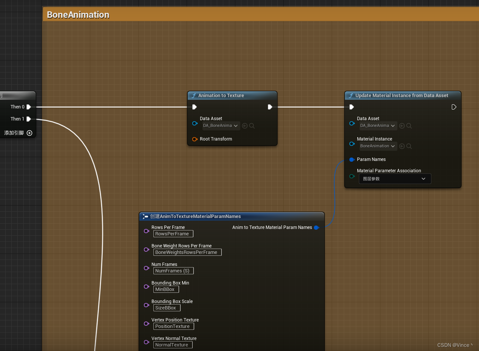This screenshot has width=479, height=351.
Task: Click the Material Instance input pin
Action: 352,144
